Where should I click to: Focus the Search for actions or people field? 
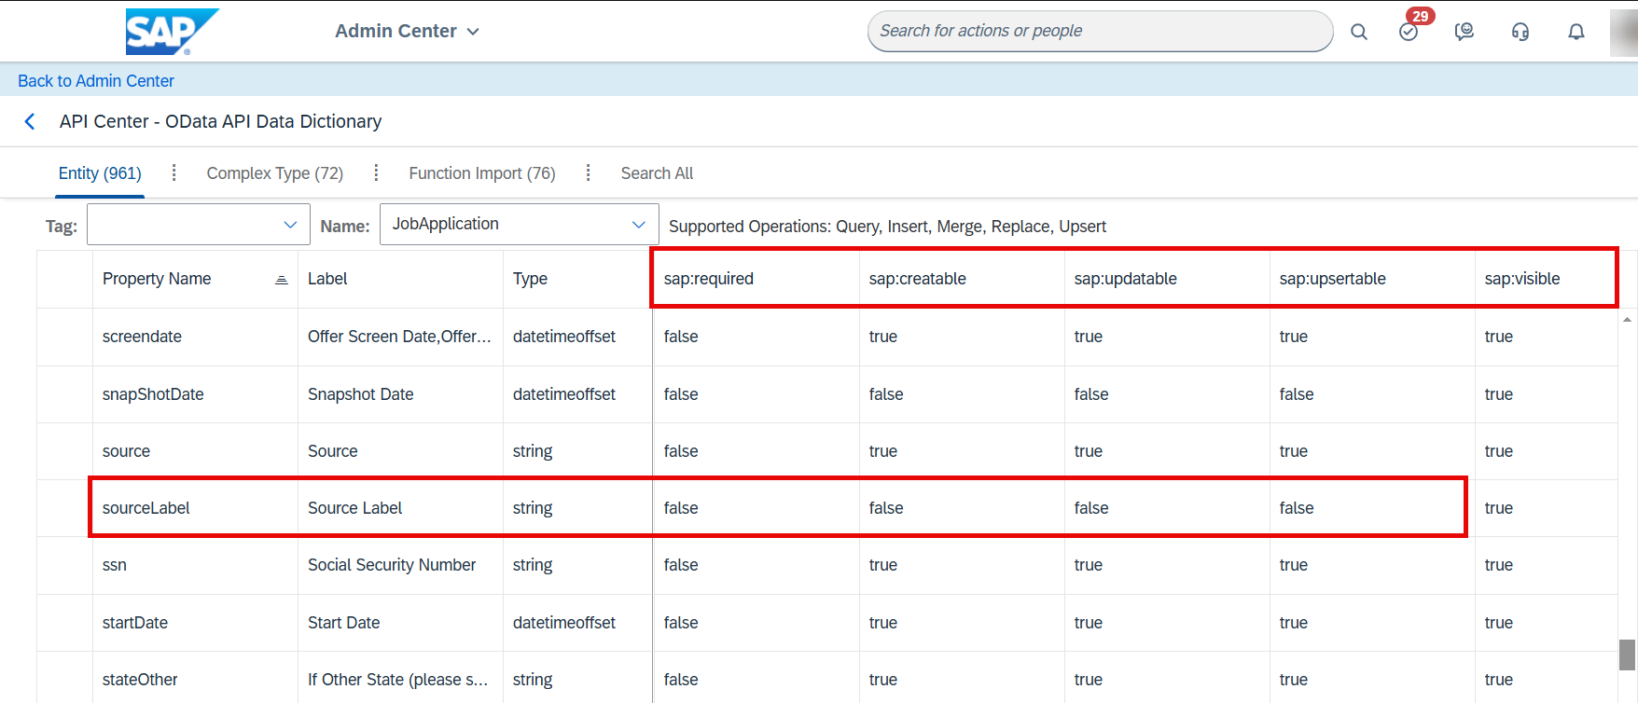pyautogui.click(x=1100, y=31)
